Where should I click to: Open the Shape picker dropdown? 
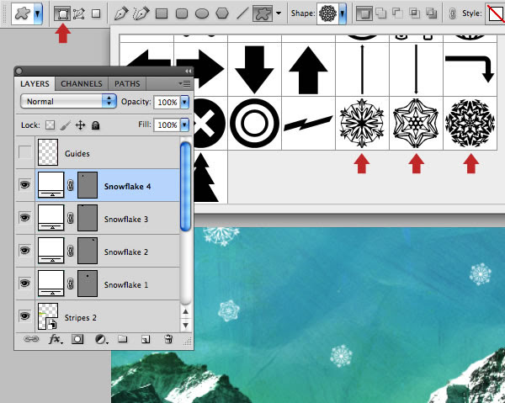tap(342, 13)
